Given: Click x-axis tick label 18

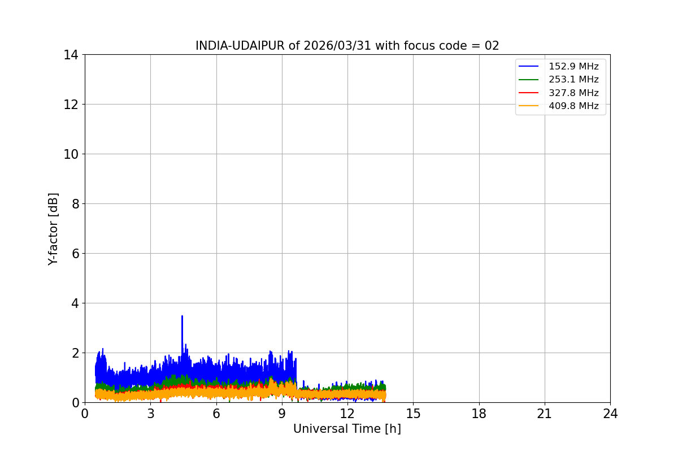Looking at the screenshot, I should click(479, 414).
